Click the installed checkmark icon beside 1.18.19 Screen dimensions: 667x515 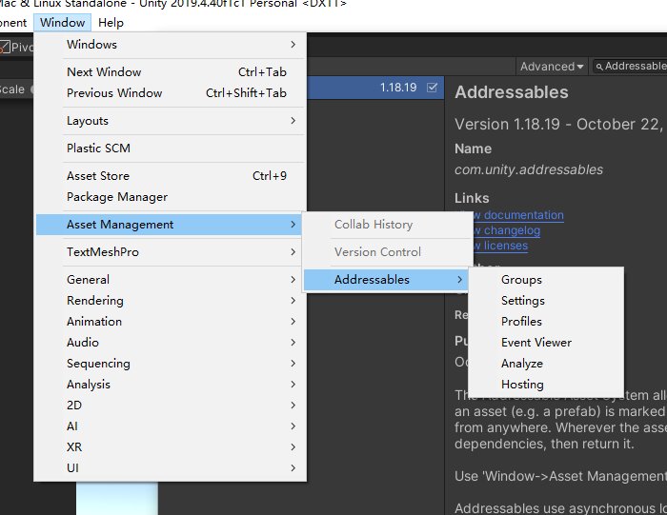pyautogui.click(x=432, y=88)
